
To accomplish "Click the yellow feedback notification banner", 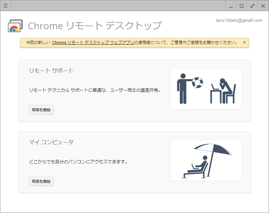I will (134, 42).
